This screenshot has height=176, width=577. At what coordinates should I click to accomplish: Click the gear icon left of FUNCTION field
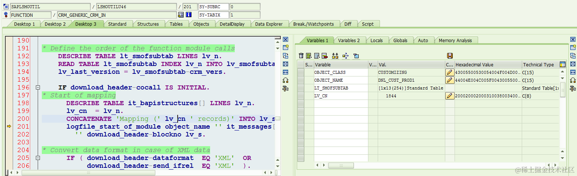pos(6,15)
